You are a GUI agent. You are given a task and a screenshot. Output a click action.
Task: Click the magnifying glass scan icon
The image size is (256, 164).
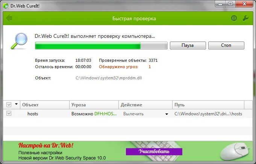(x=20, y=41)
